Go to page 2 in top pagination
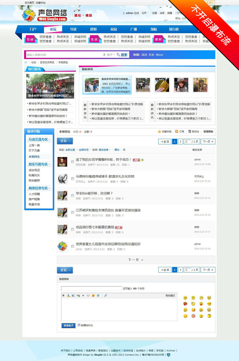 [181, 141]
